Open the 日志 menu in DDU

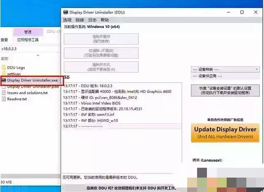click(92, 20)
